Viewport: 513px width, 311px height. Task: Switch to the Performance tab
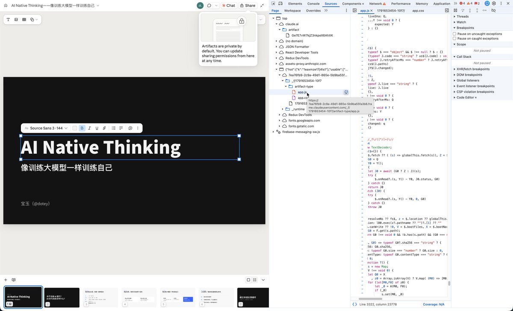[x=401, y=3]
